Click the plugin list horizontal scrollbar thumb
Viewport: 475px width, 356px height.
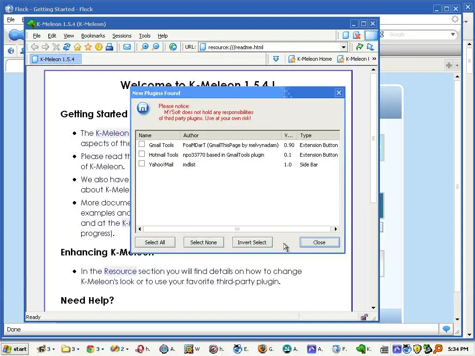tap(237, 229)
